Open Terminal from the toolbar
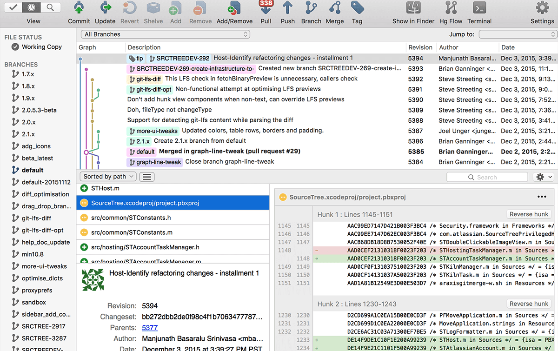Screen dimensions: 558x351 (479, 8)
